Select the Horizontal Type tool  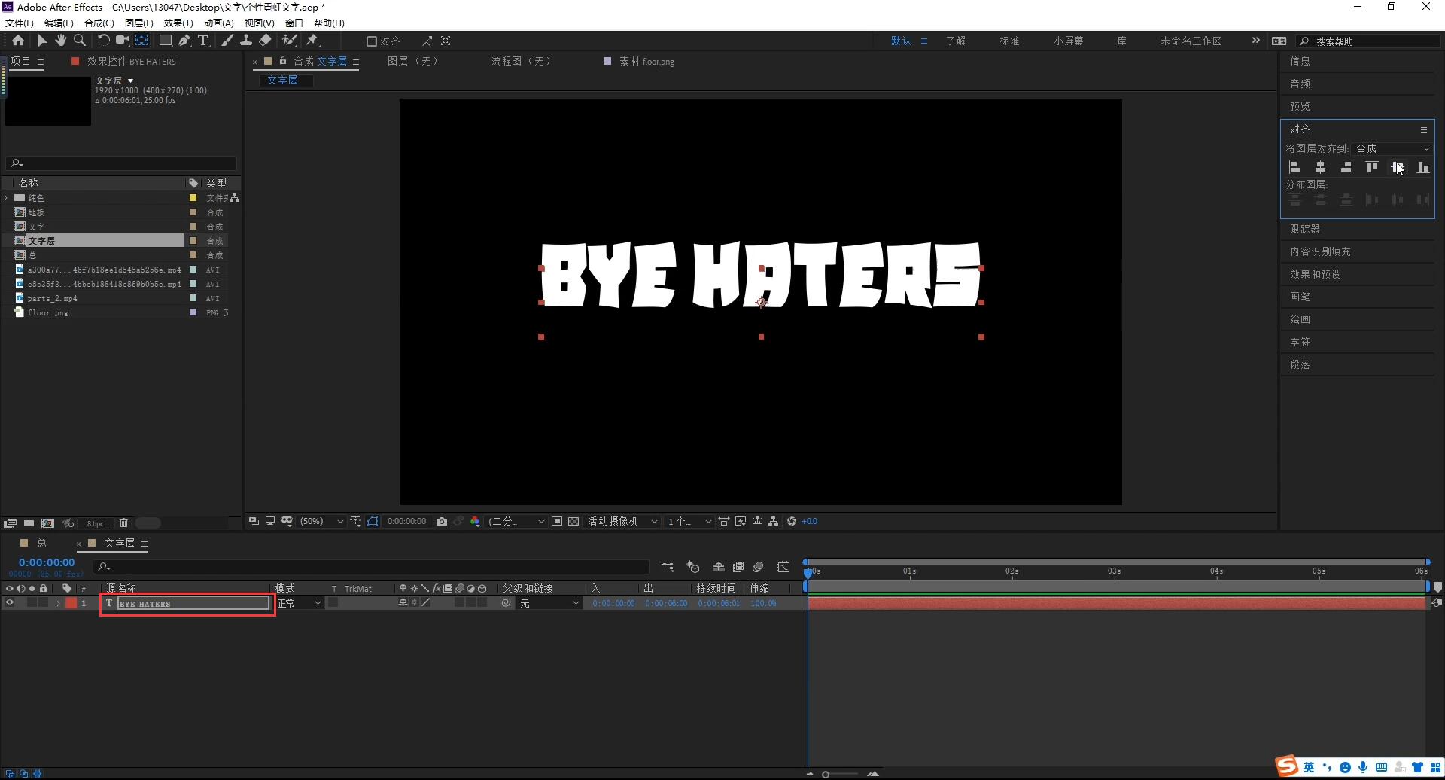(203, 41)
